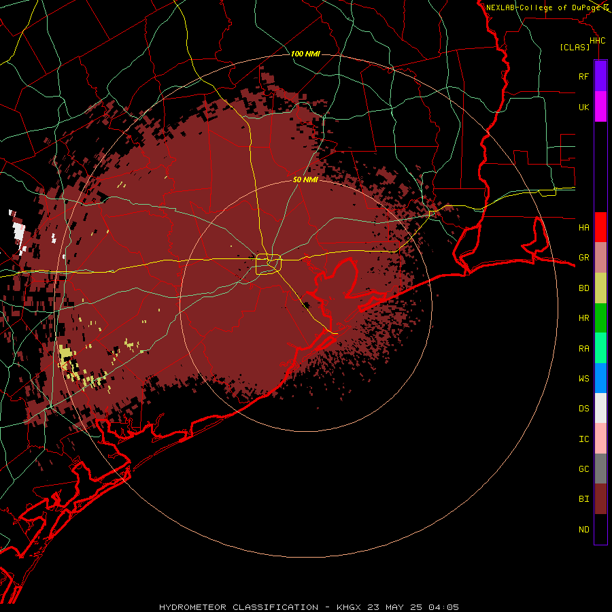The image size is (612, 612).
Task: Click the BI dark red legend swatch
Action: 600,499
